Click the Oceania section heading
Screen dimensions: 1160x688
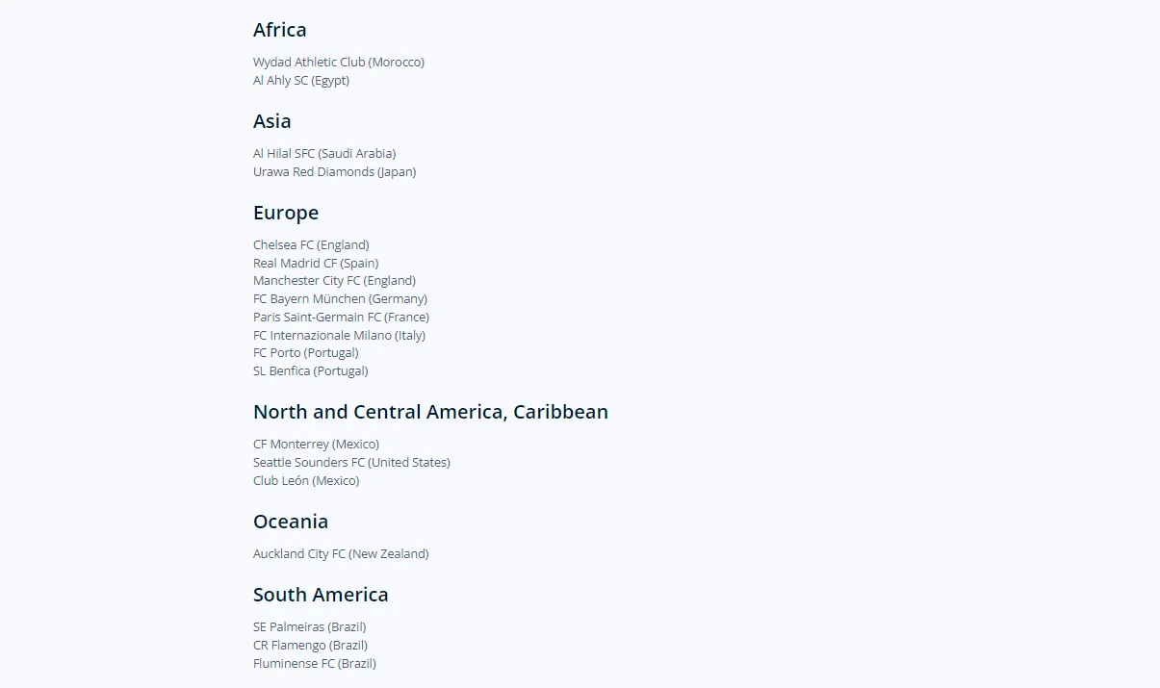tap(291, 522)
